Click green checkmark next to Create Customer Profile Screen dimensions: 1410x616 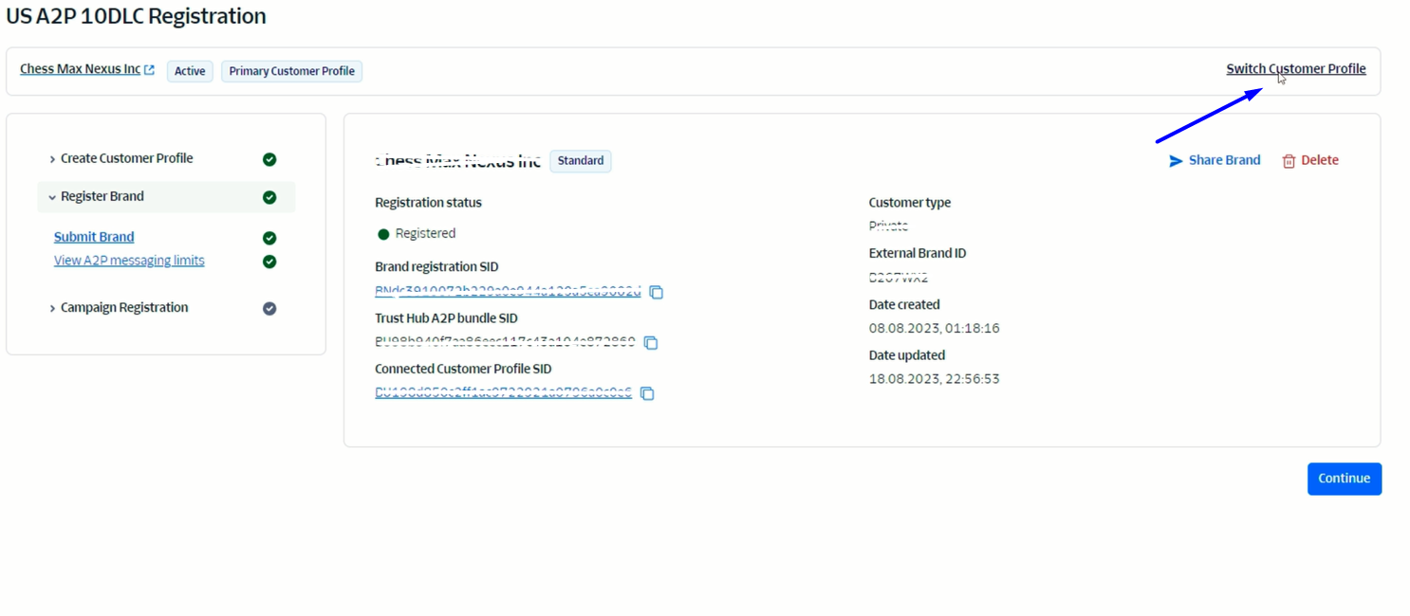click(269, 159)
